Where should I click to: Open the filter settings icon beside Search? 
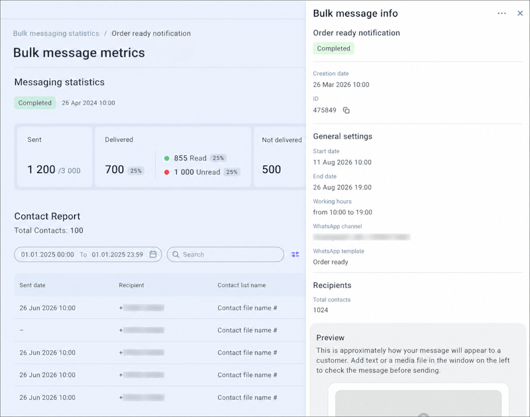(295, 255)
